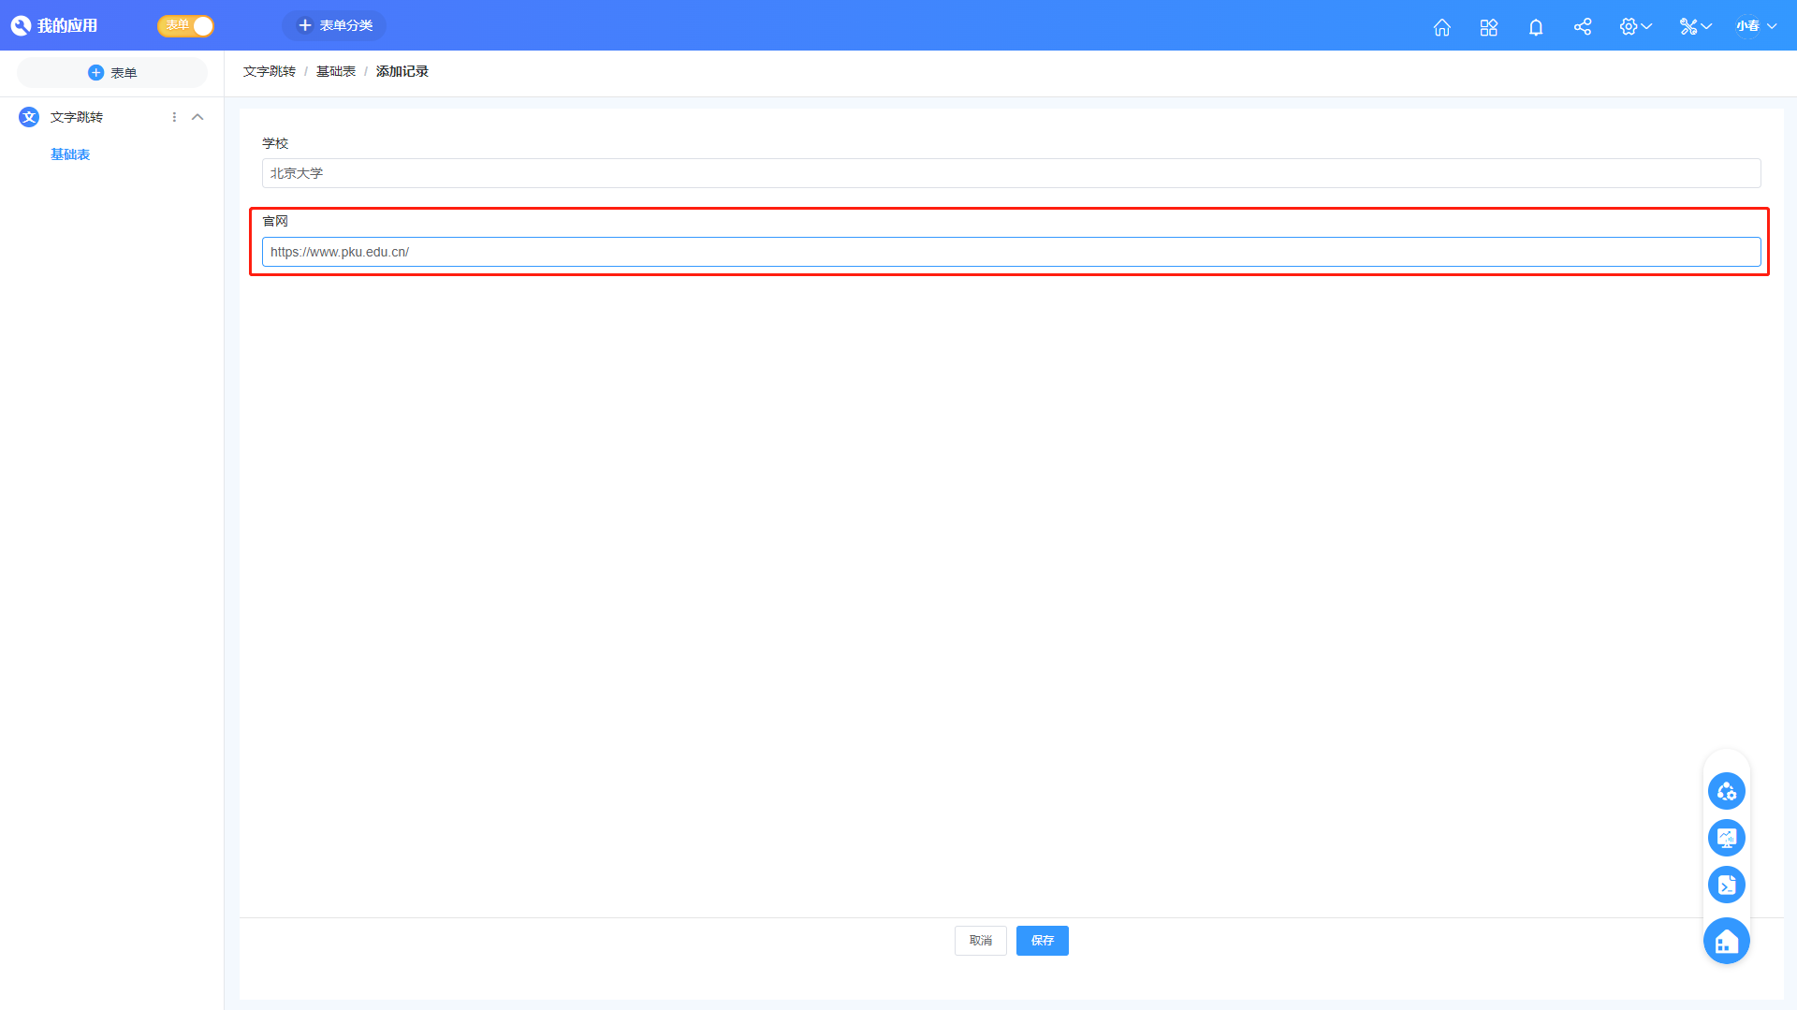Click the 添加记录 breadcrumb text
The width and height of the screenshot is (1797, 1010).
[402, 71]
